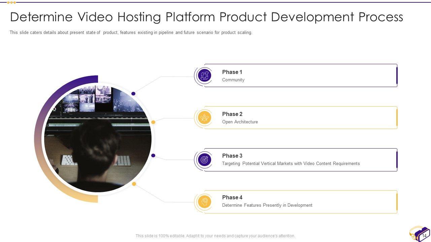The image size is (431, 242).
Task: Select the purple dot connector near Phase 1
Action: pos(133,94)
